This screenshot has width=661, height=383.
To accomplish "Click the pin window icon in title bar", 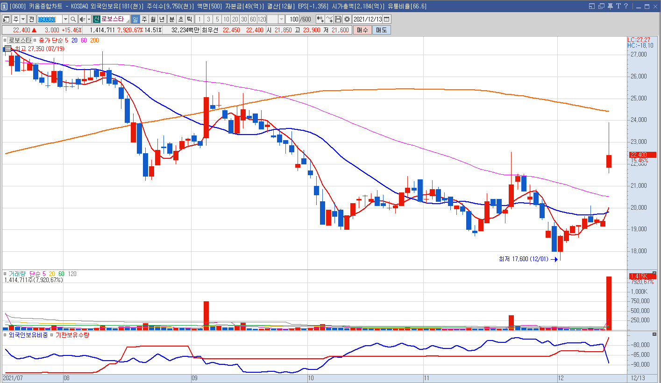I will pos(610,6).
